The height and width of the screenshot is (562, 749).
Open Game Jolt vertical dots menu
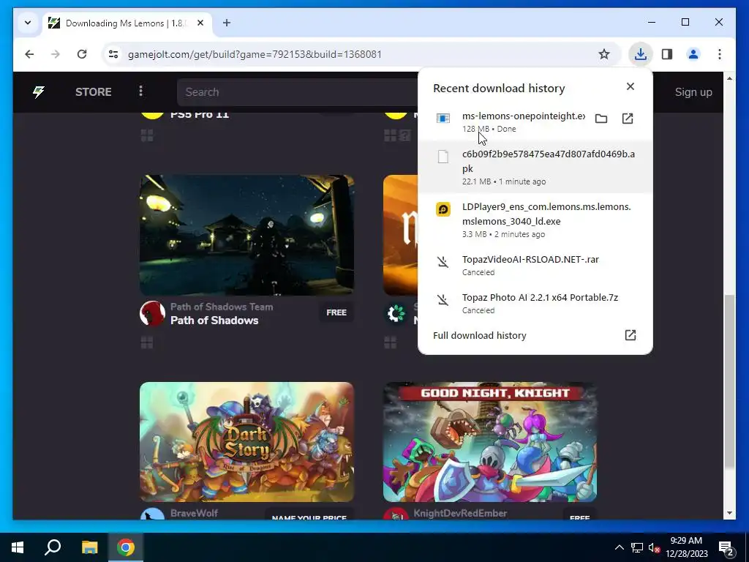tap(140, 91)
